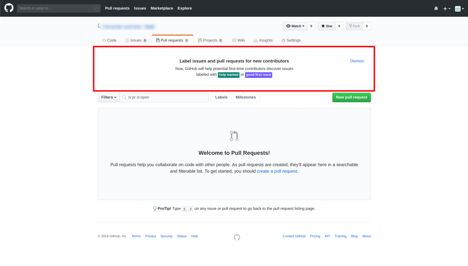The width and height of the screenshot is (468, 266).
Task: Expand the Watch dropdown button
Action: click(x=295, y=26)
